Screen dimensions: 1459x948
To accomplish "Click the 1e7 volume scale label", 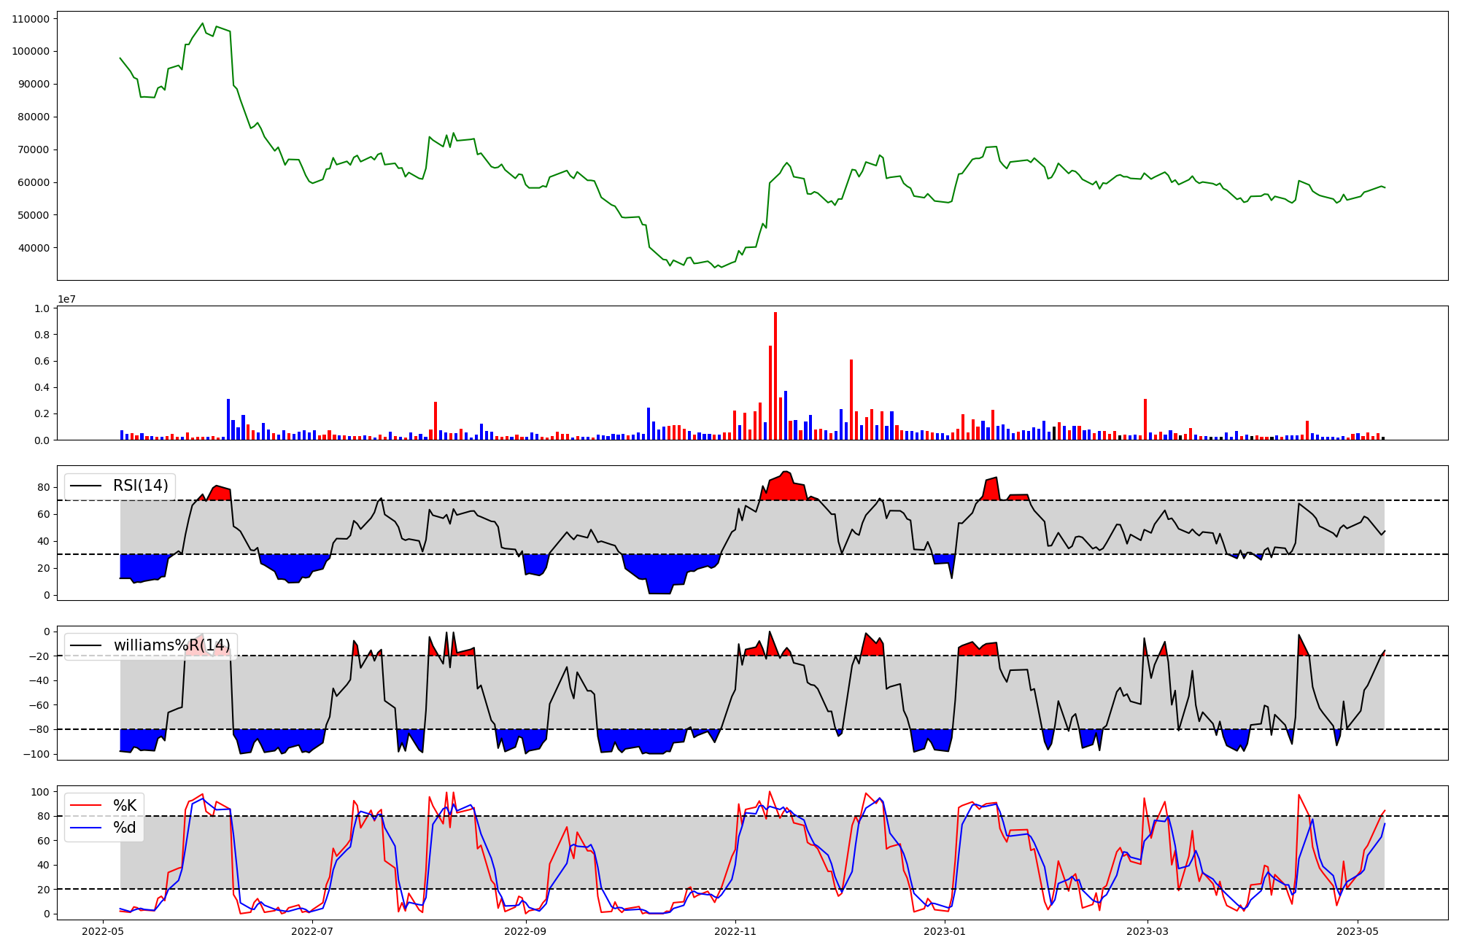I will (x=66, y=300).
